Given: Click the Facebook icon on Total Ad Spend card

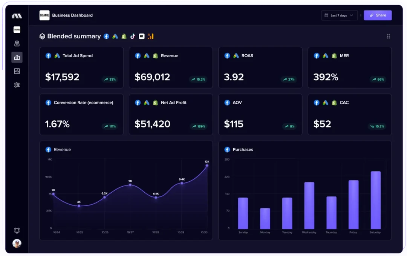Looking at the screenshot, I should [48, 55].
